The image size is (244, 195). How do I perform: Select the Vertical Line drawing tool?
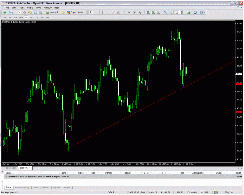102,12
